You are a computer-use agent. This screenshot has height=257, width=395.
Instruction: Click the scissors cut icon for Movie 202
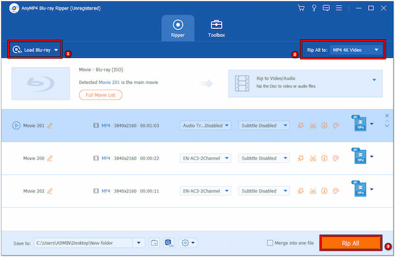coord(313,191)
